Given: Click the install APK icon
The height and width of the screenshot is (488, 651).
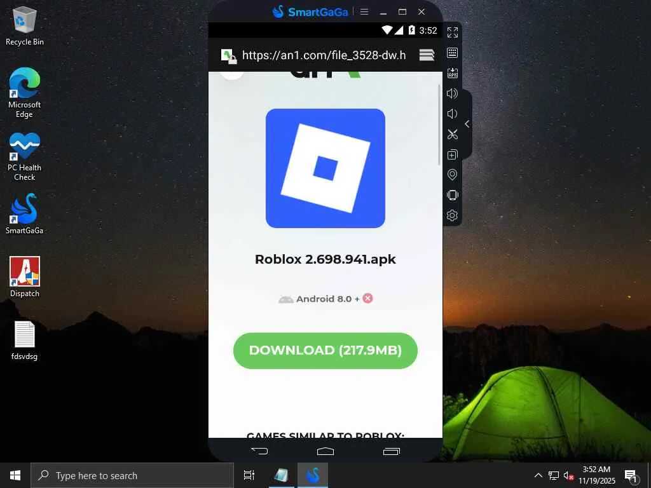Looking at the screenshot, I should pos(453,73).
